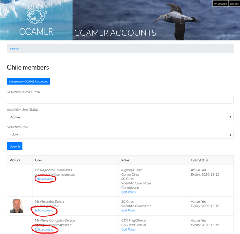The width and height of the screenshot is (240, 234).
Task: Open Alejandro Zuleta's profile picture
Action: (17, 206)
